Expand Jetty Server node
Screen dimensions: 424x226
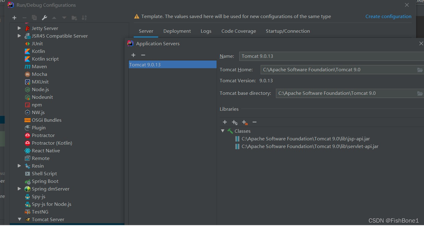(x=19, y=28)
